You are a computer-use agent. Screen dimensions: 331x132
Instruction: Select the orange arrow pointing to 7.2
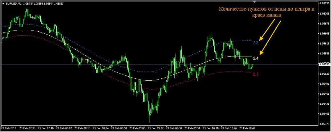click(x=267, y=30)
